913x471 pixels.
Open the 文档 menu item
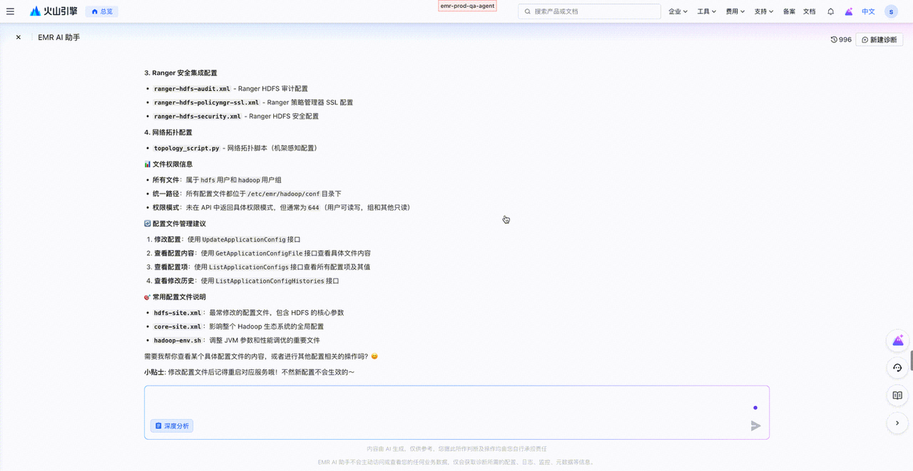tap(810, 11)
